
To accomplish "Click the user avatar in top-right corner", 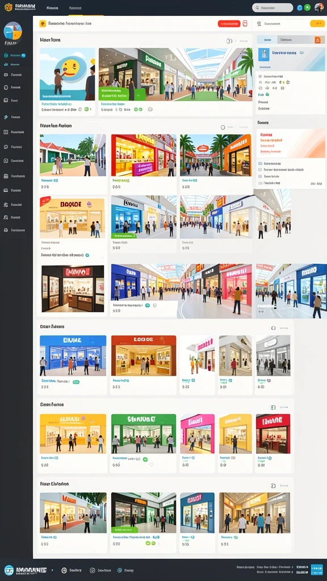I will point(318,7).
